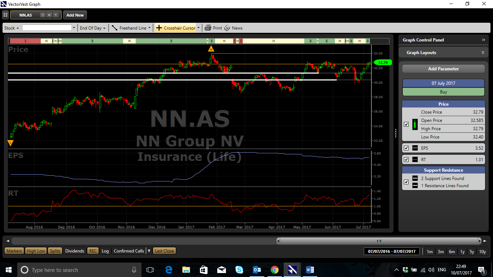The image size is (493, 277).
Task: Close the NN.AS graph tab
Action: click(56, 15)
